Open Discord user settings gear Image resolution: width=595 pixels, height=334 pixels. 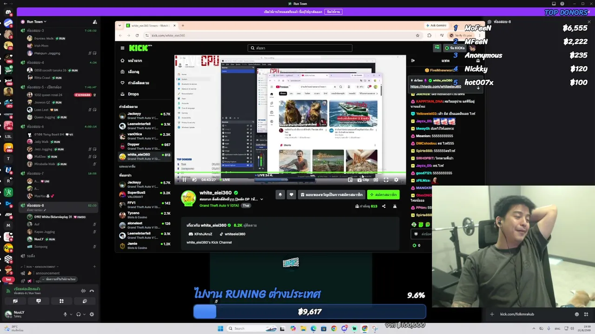[92, 315]
